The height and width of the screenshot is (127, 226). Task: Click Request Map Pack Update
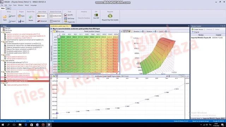(x=110, y=17)
